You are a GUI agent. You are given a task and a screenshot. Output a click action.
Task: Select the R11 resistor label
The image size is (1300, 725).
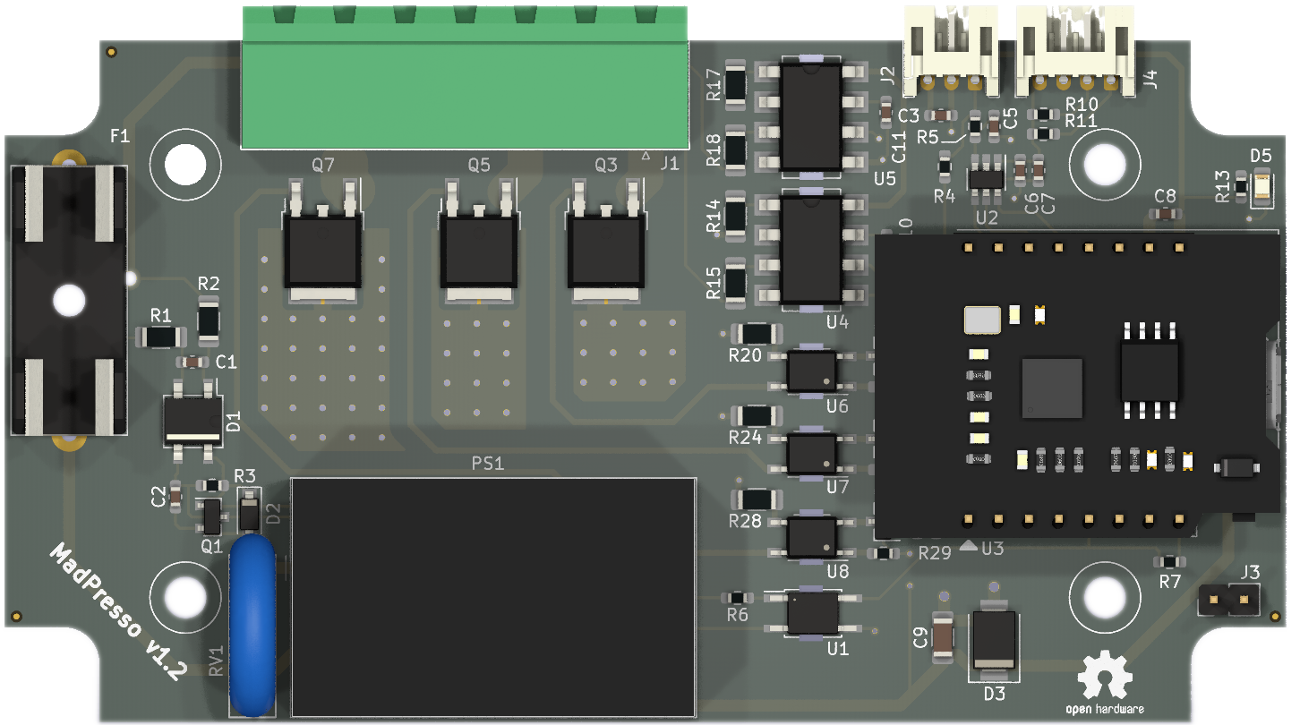pos(1082,121)
